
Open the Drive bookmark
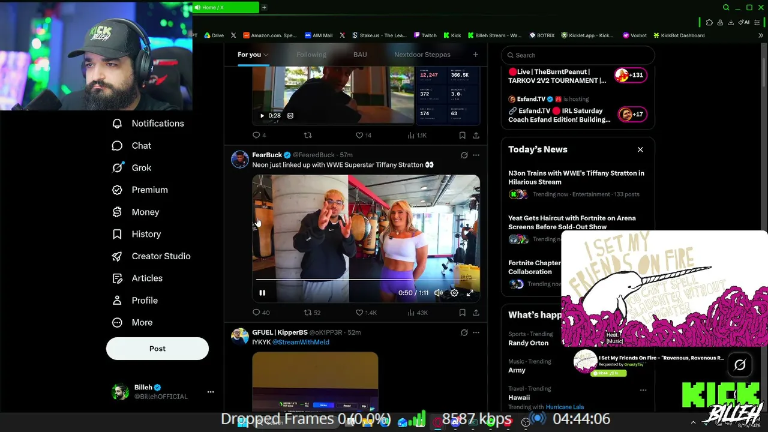[214, 35]
